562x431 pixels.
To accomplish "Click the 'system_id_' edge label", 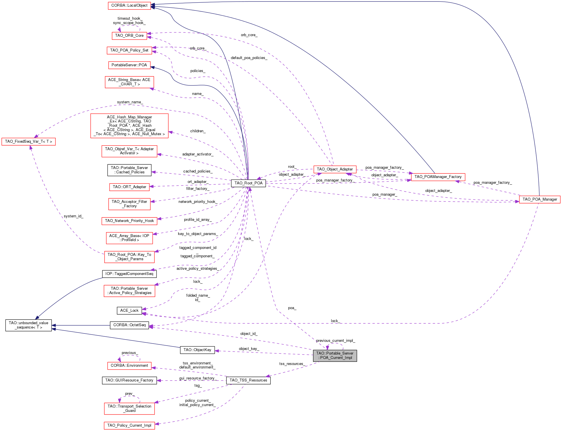I will [x=73, y=216].
